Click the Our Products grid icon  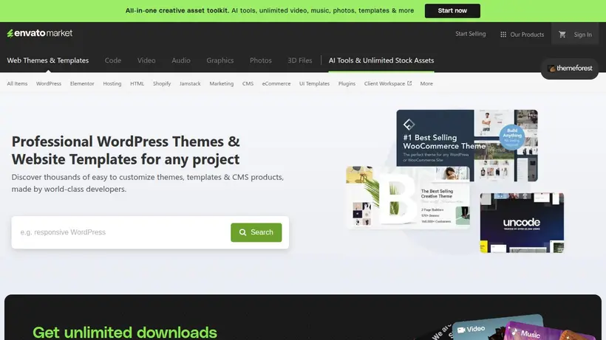coord(503,35)
